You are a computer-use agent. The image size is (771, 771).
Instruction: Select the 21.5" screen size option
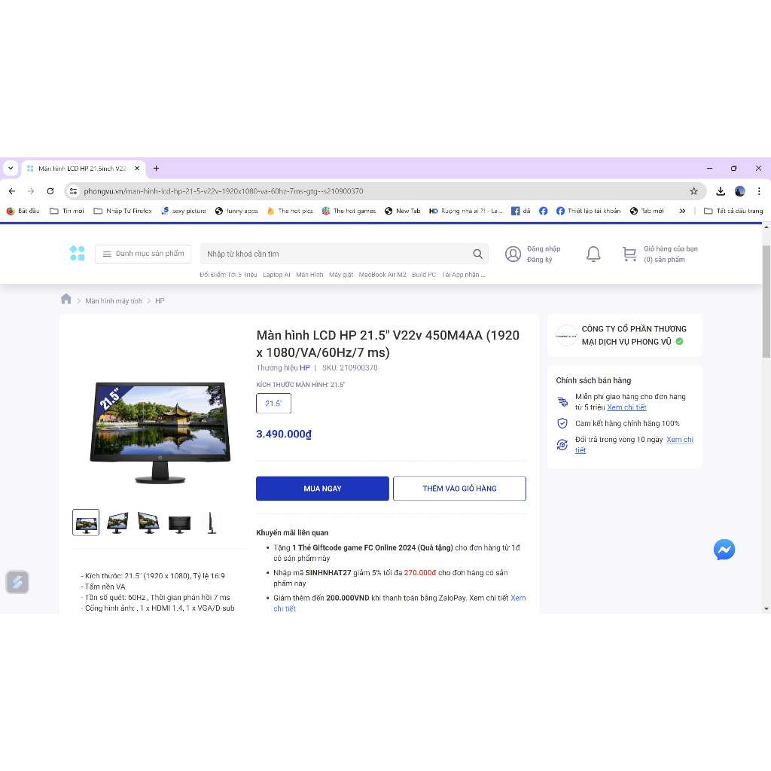pyautogui.click(x=273, y=404)
